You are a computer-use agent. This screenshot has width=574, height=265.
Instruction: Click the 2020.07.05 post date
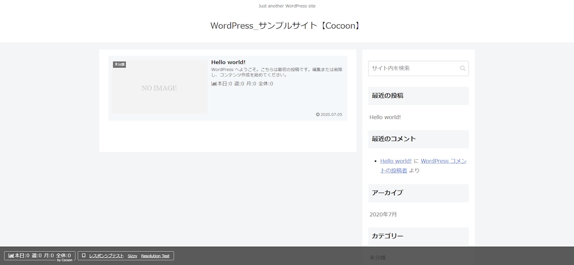[x=331, y=114]
